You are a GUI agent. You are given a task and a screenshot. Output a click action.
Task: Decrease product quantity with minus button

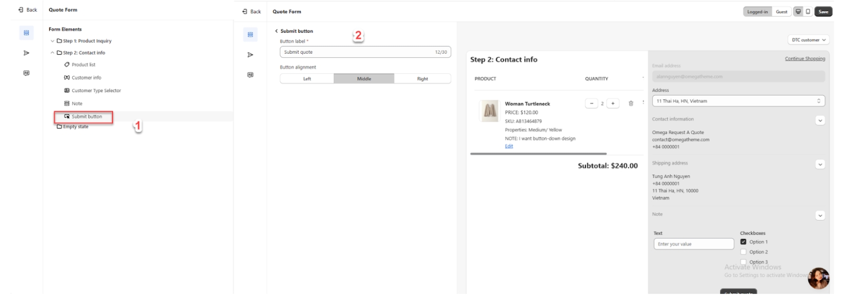click(x=591, y=104)
